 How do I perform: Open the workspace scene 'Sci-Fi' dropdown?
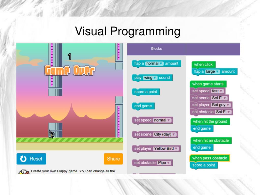pos(219,98)
